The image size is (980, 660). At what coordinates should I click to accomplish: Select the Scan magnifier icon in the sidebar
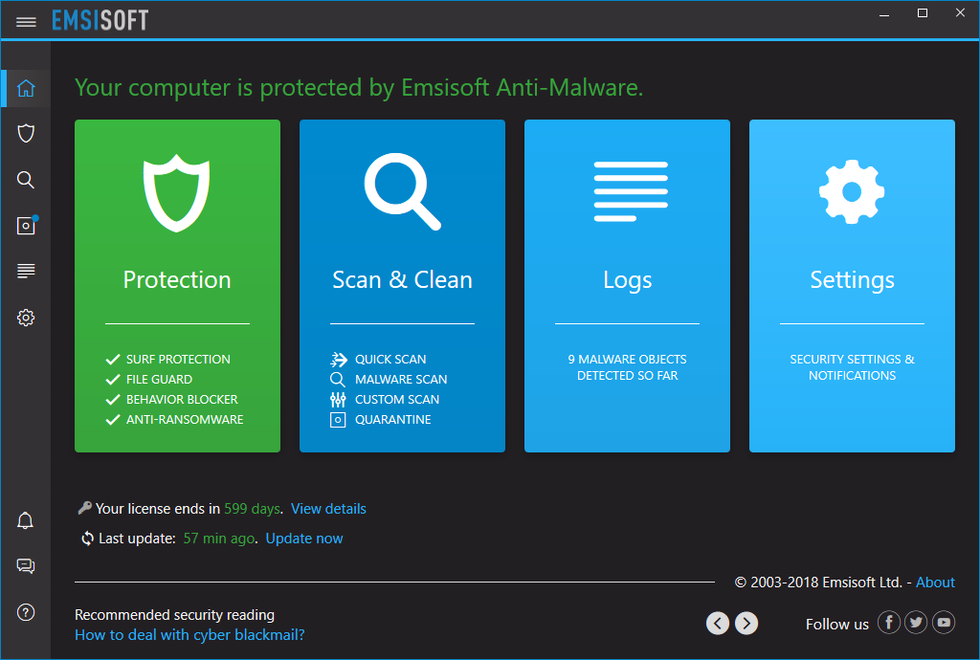[25, 179]
